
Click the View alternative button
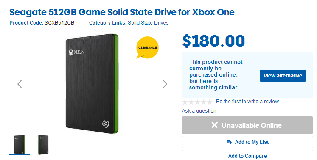[x=283, y=76]
